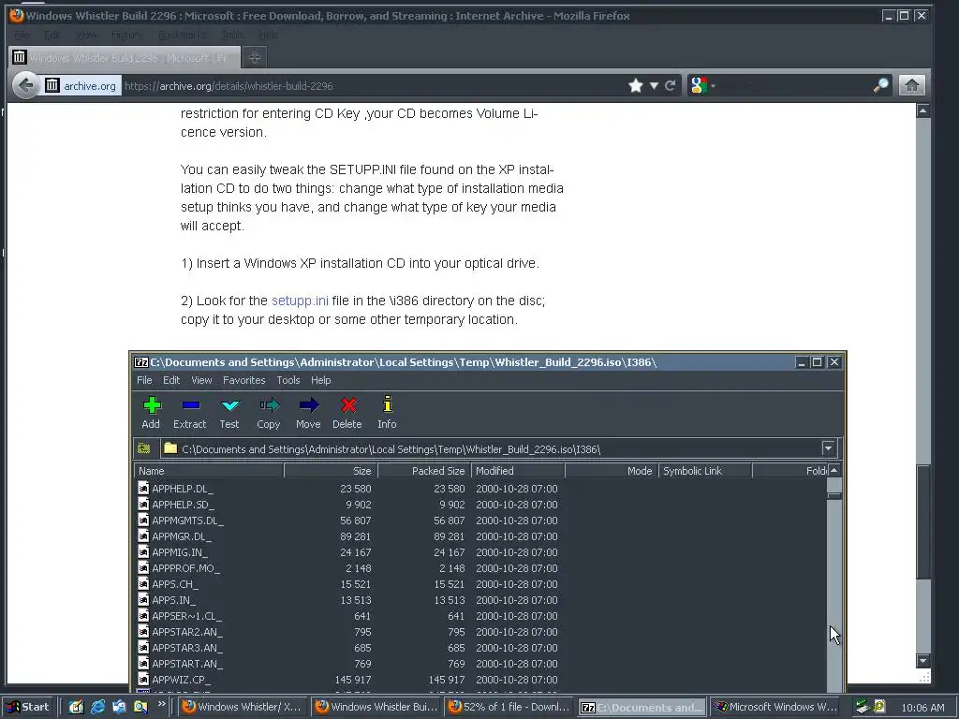This screenshot has height=719, width=959.
Task: Select the APPMGMTS.DL_ file row
Action: click(480, 521)
